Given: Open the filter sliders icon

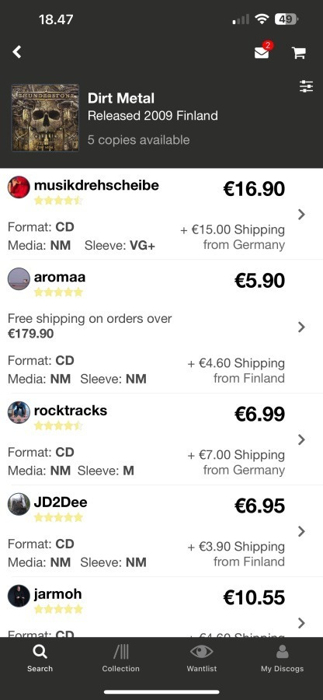Looking at the screenshot, I should 307,86.
